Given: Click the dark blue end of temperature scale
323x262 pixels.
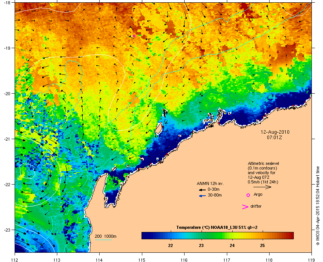Looking at the screenshot, I should [x=144, y=235].
